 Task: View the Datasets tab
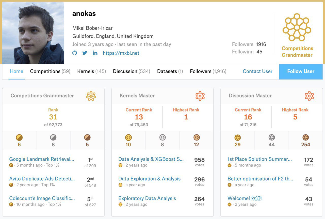pyautogui.click(x=170, y=71)
